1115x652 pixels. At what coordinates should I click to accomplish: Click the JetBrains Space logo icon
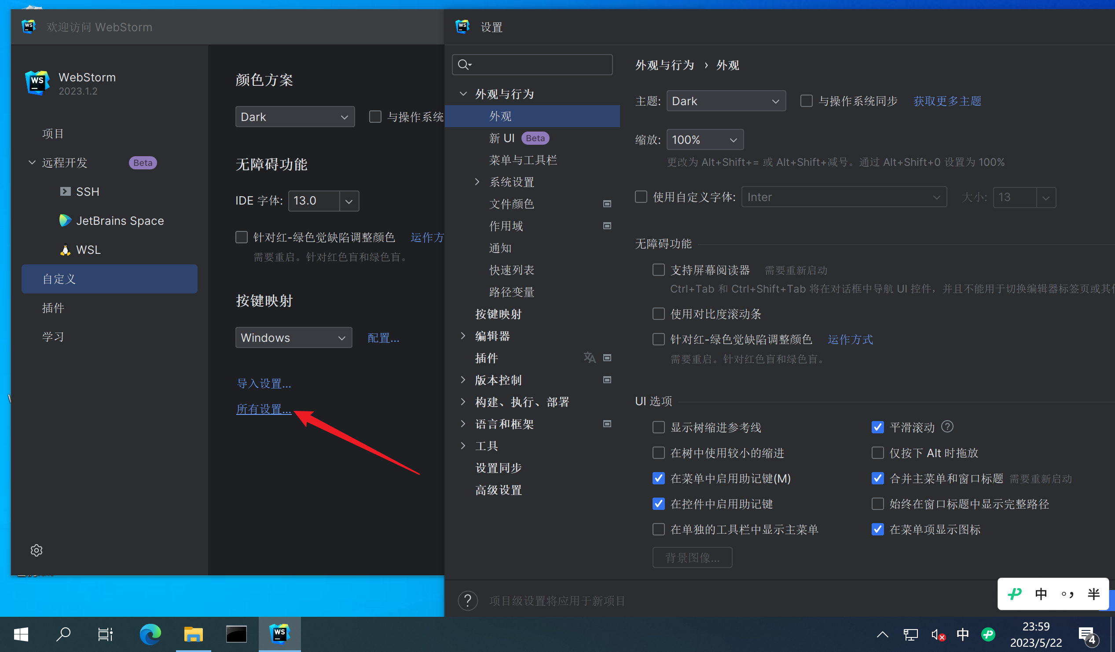pos(65,220)
